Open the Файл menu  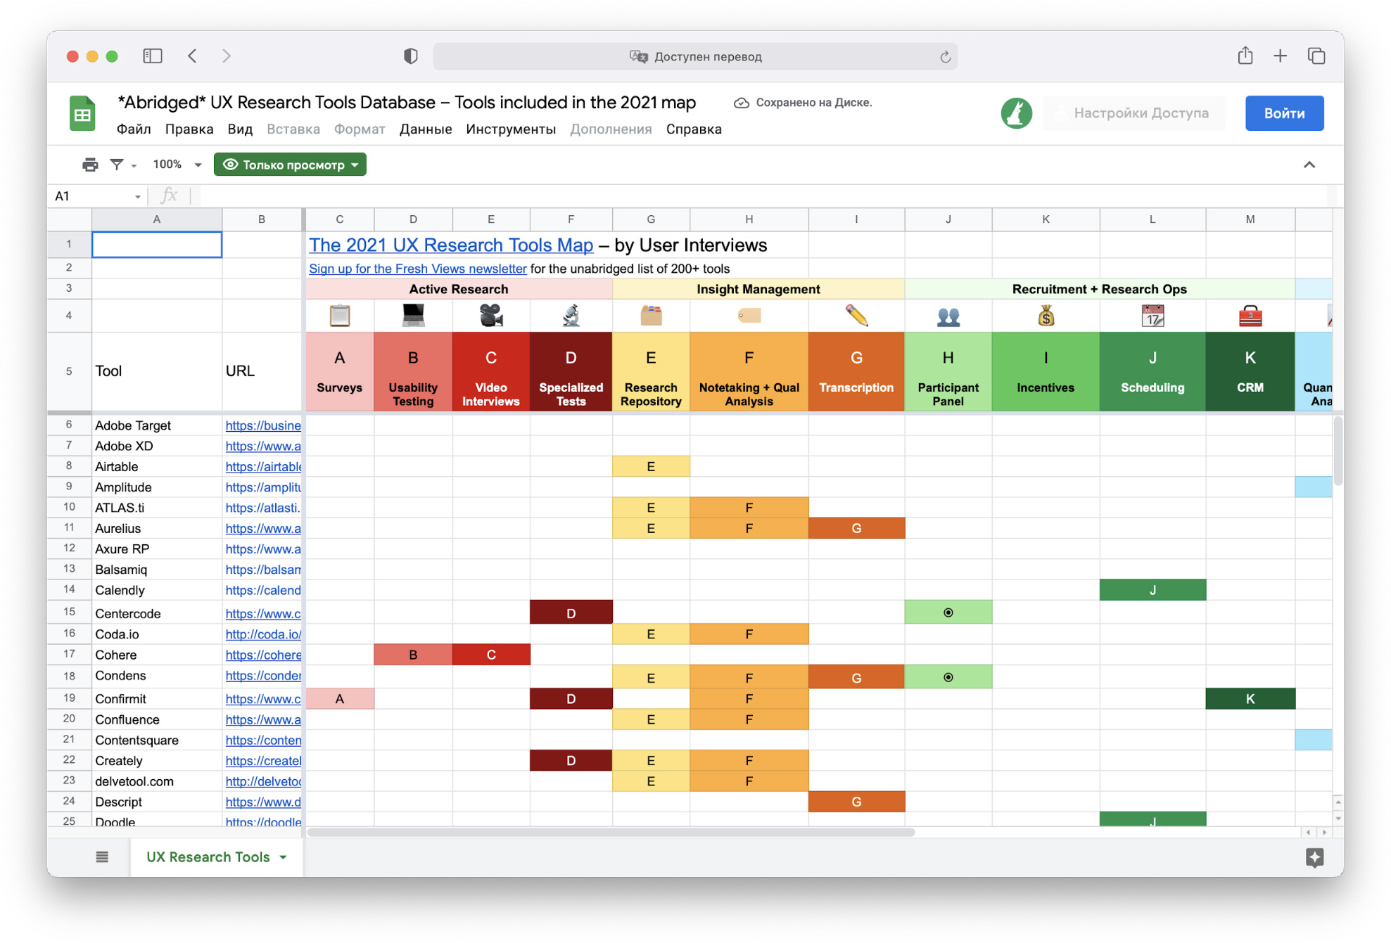tap(134, 129)
